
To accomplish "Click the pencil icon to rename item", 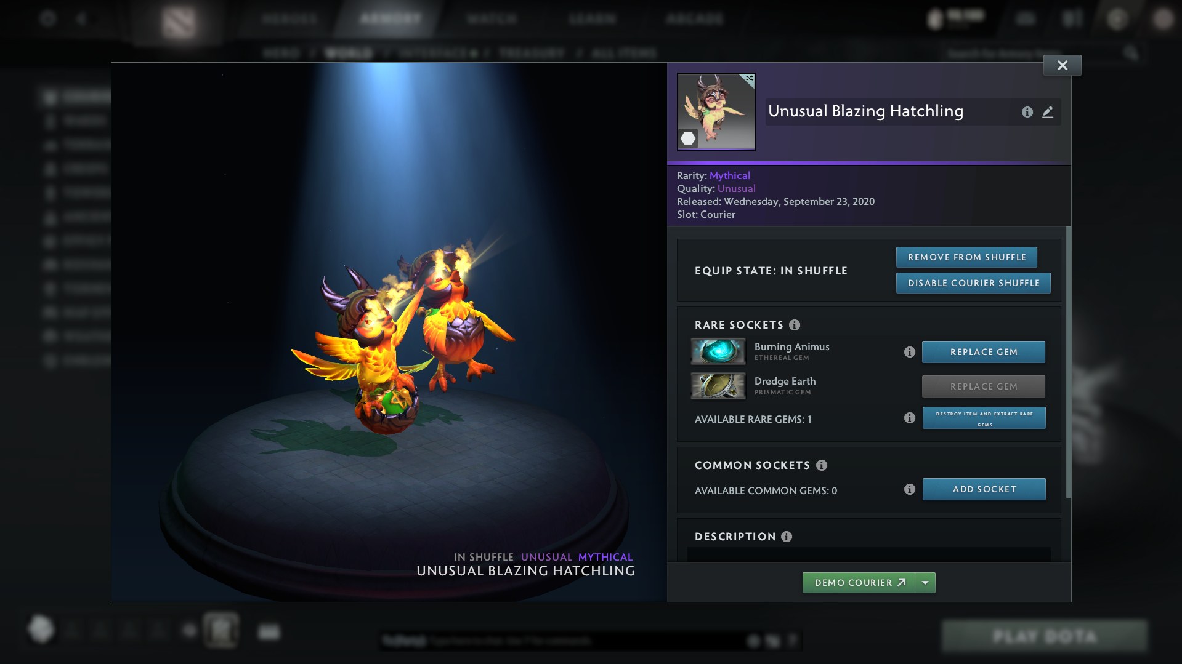I will point(1048,112).
